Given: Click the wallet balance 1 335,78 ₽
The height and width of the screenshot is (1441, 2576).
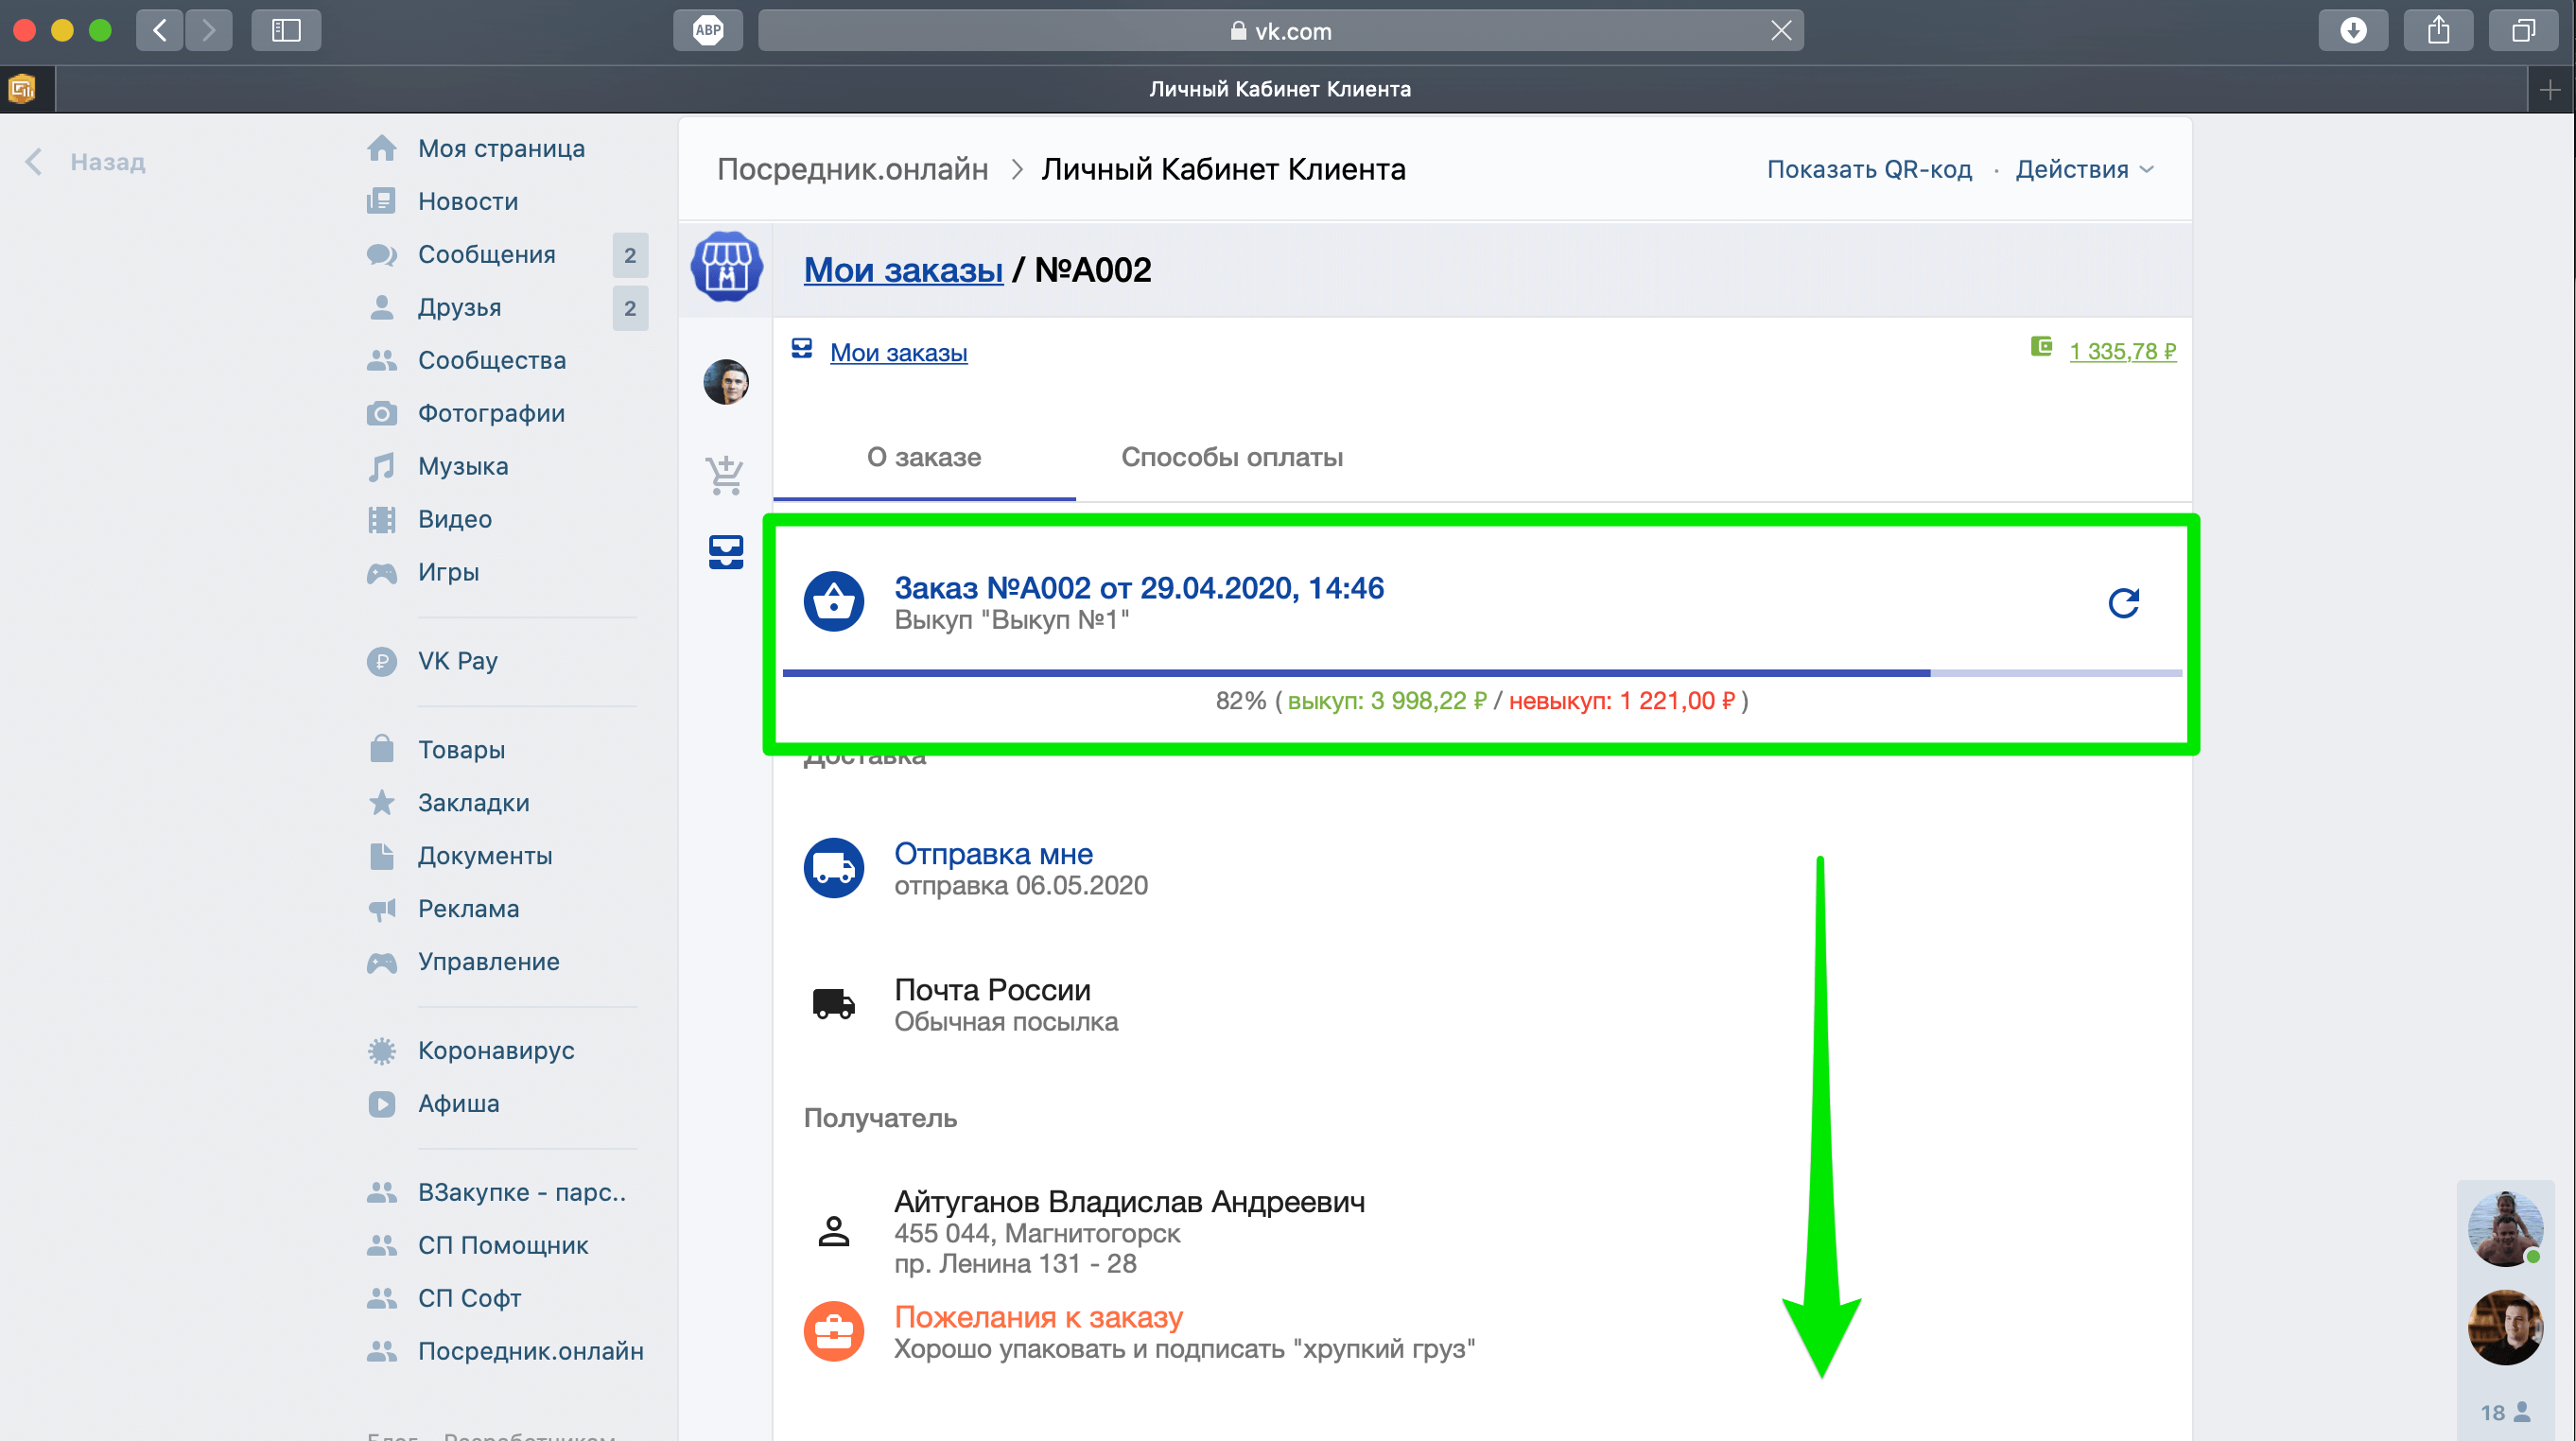Looking at the screenshot, I should (x=2121, y=351).
